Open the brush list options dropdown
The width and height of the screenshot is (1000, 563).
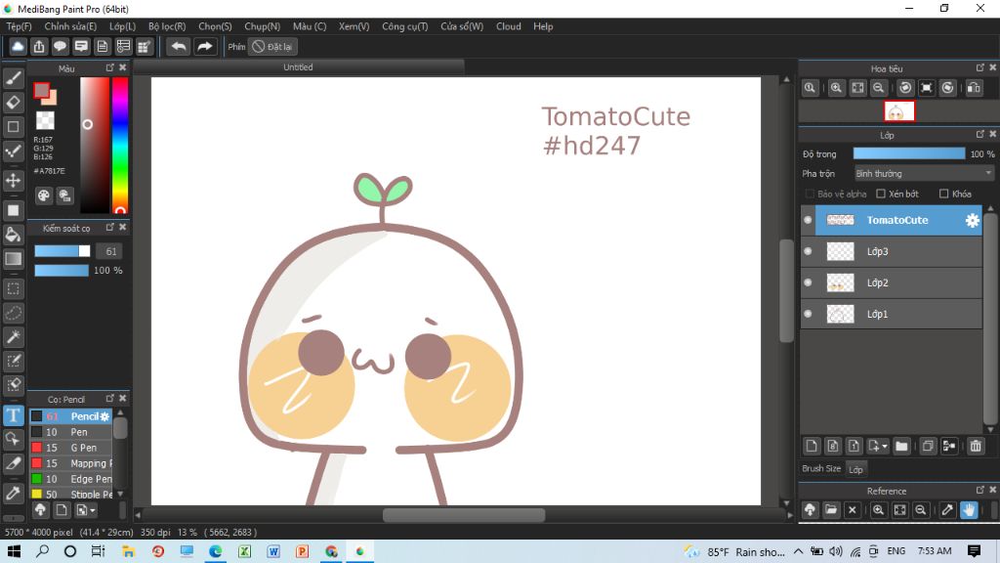point(93,510)
